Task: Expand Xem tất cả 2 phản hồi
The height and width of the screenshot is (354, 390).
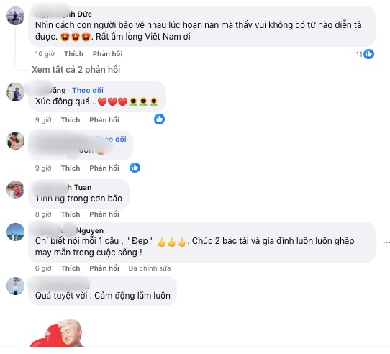Action: pyautogui.click(x=76, y=69)
